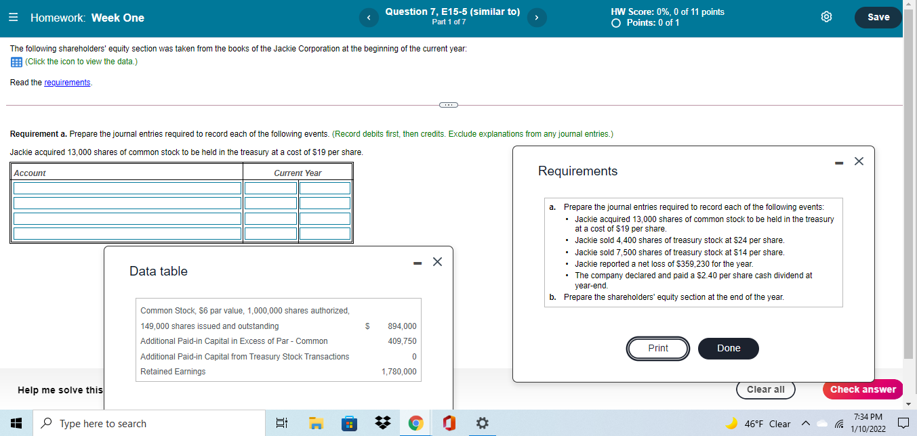Viewport: 917px width, 436px height.
Task: Open the Microsoft Store from the taskbar
Action: (349, 422)
